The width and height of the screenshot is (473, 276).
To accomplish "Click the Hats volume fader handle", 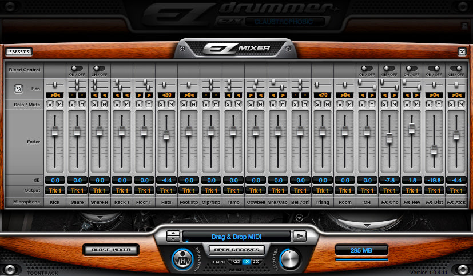I will click(x=166, y=135).
